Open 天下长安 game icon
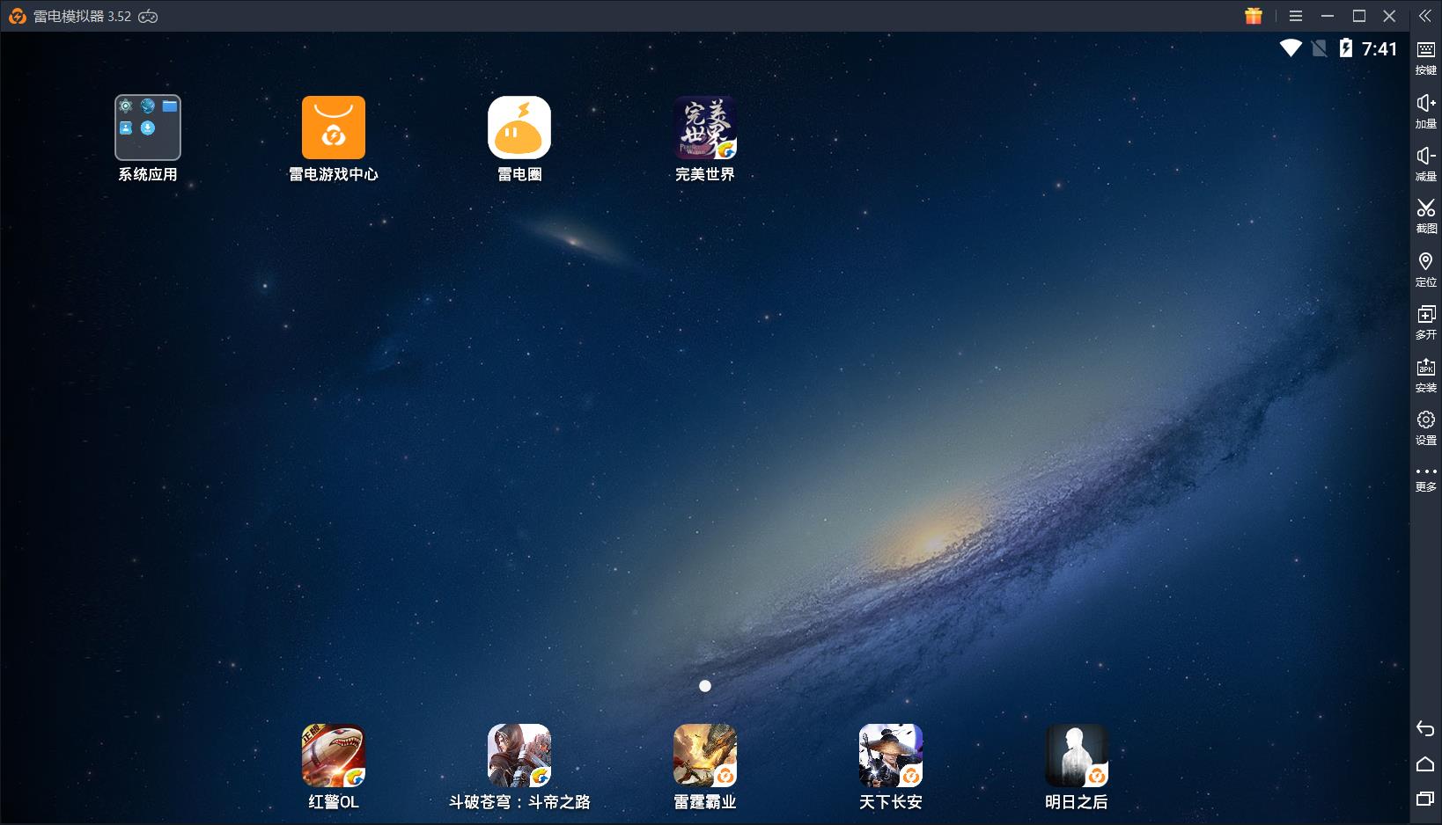The image size is (1442, 825). point(890,756)
